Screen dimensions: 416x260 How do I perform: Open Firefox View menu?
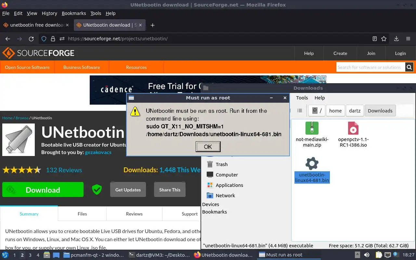[x=32, y=13]
